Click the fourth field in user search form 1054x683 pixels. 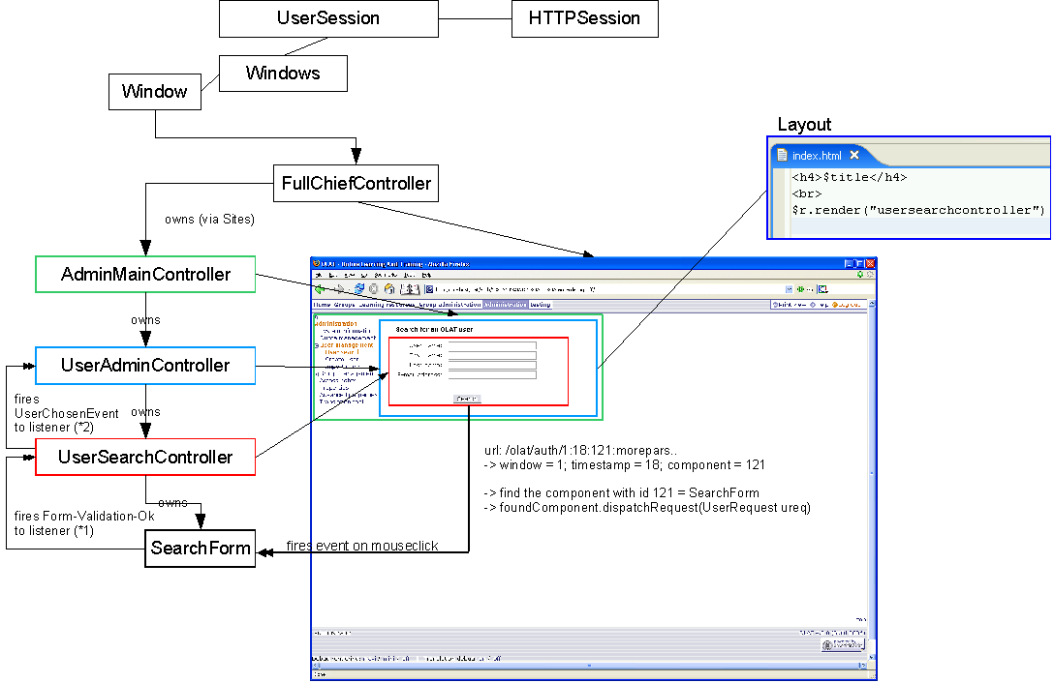point(493,374)
